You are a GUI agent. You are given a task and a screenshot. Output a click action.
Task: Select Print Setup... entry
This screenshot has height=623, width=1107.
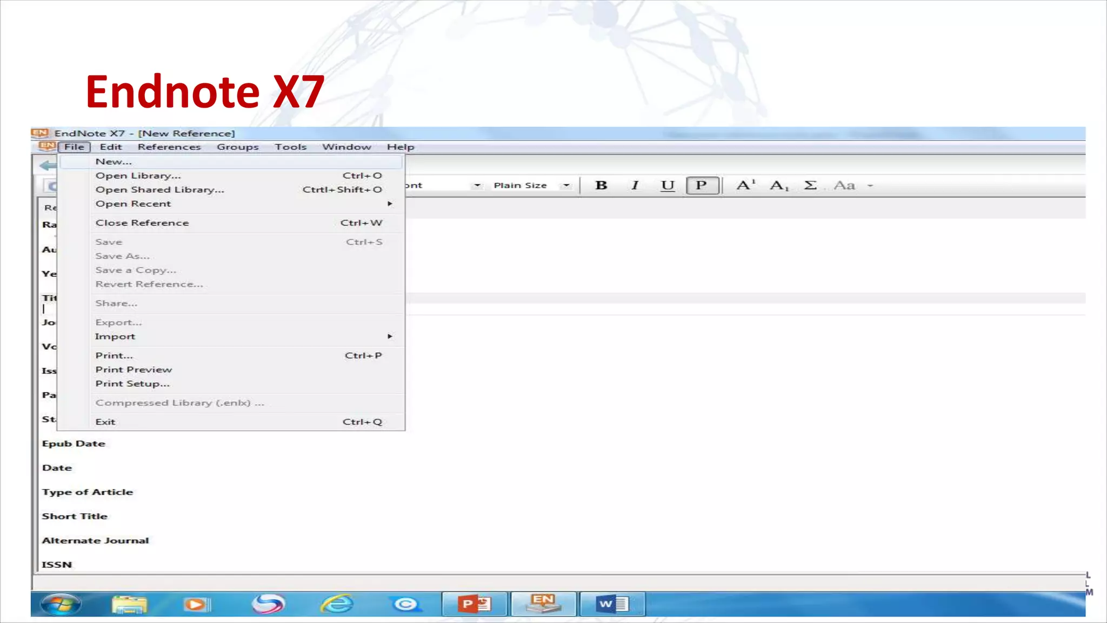(231, 384)
